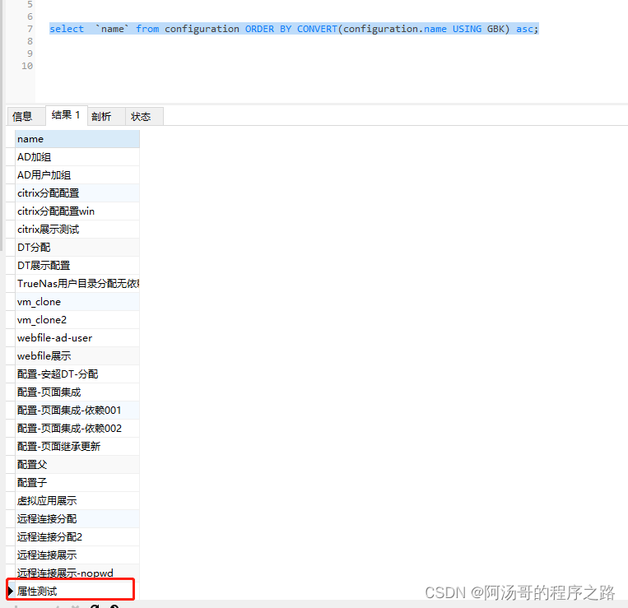Select the row webfile展示
This screenshot has width=628, height=608.
[77, 356]
